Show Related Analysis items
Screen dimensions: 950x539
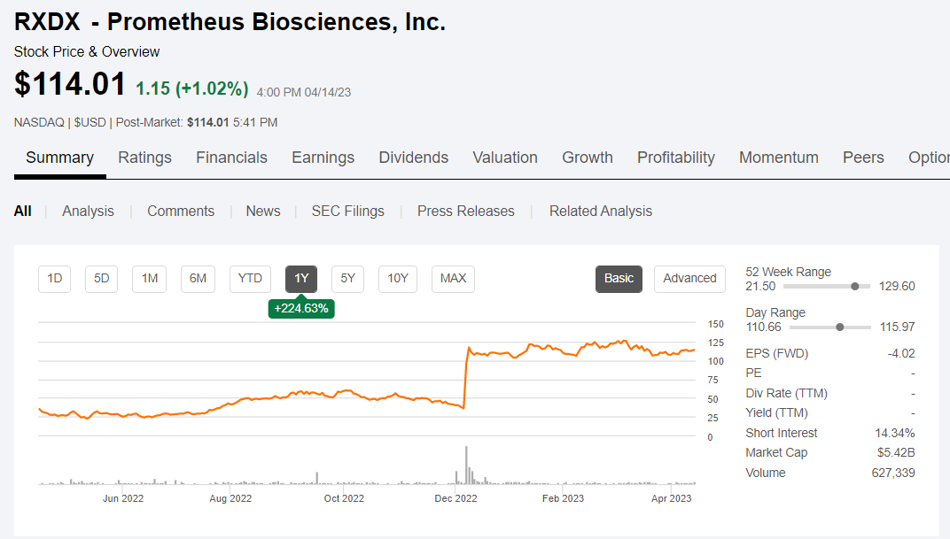click(600, 211)
